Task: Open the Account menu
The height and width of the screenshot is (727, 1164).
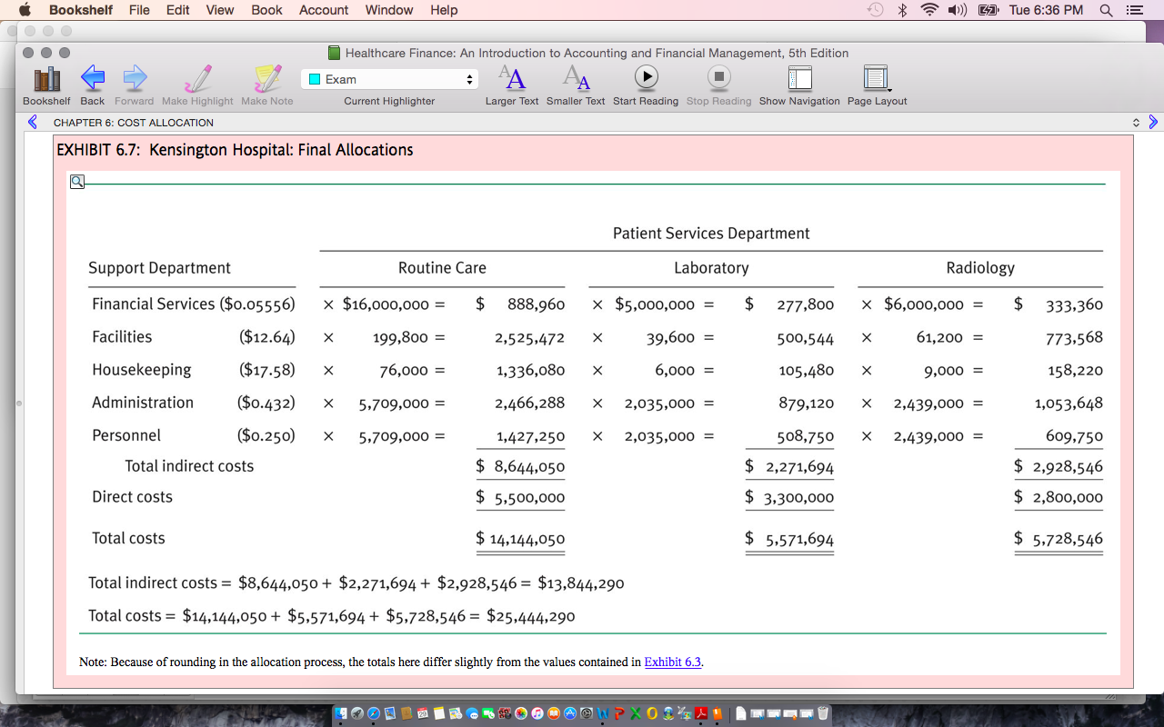Action: tap(324, 10)
